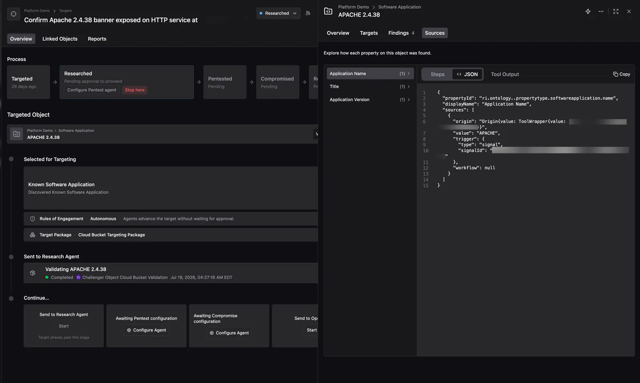This screenshot has width=640, height=383.
Task: Open the Linked Objects tab
Action: 60,39
